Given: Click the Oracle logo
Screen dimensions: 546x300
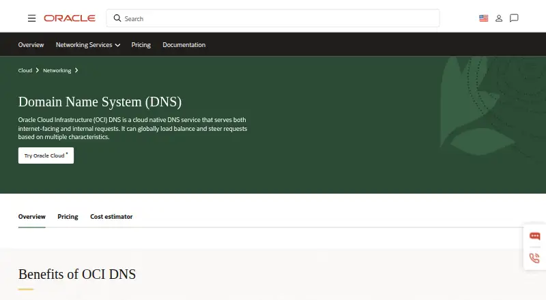Looking at the screenshot, I should [x=70, y=18].
